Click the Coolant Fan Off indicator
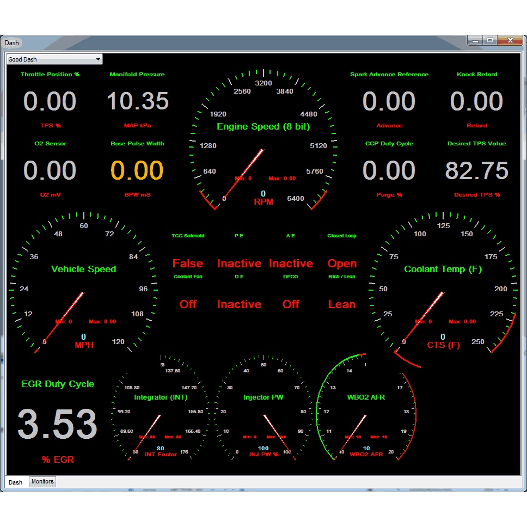This screenshot has width=527, height=527. [x=188, y=304]
